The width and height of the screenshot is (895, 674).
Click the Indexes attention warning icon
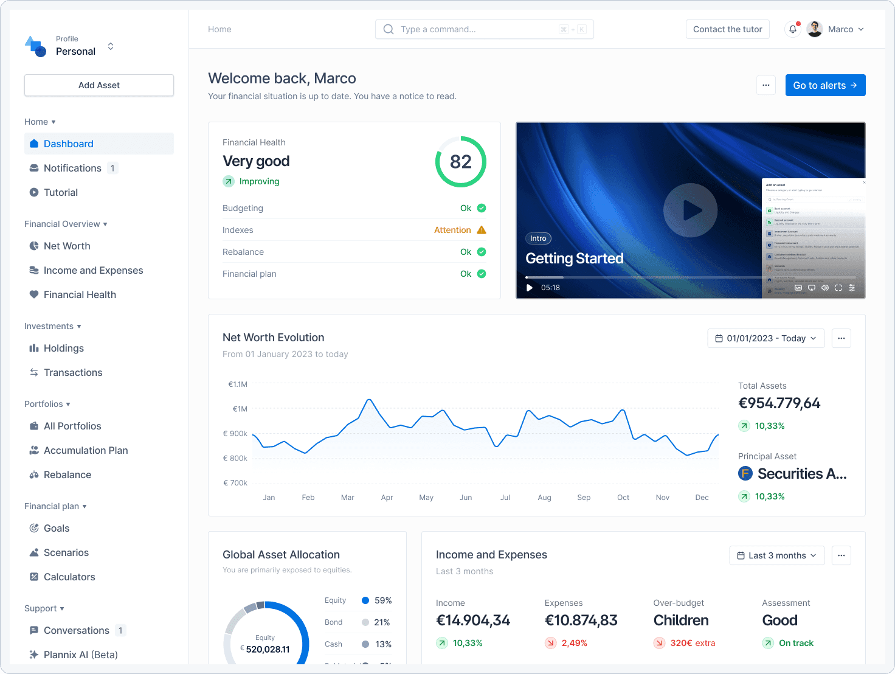click(x=482, y=230)
